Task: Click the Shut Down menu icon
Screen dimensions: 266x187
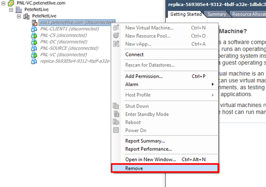Action: tap(116, 106)
